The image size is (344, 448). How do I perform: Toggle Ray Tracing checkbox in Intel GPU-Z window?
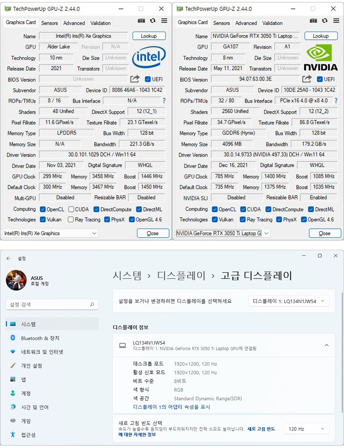71,219
